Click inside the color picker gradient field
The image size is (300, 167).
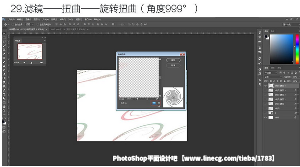coord(282,49)
